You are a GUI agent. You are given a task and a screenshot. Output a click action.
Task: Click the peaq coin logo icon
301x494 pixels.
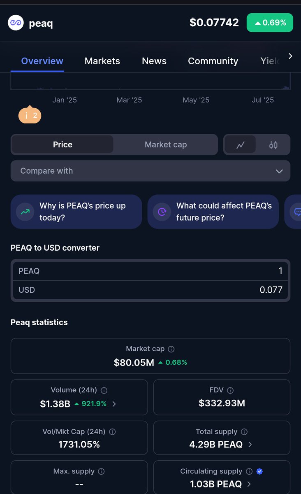(x=16, y=23)
